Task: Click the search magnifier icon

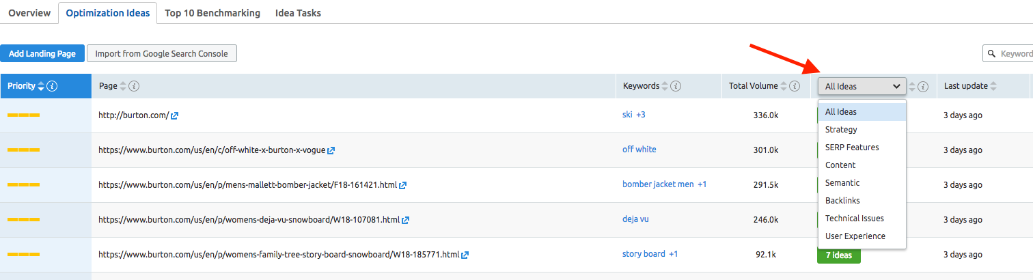Action: click(992, 53)
